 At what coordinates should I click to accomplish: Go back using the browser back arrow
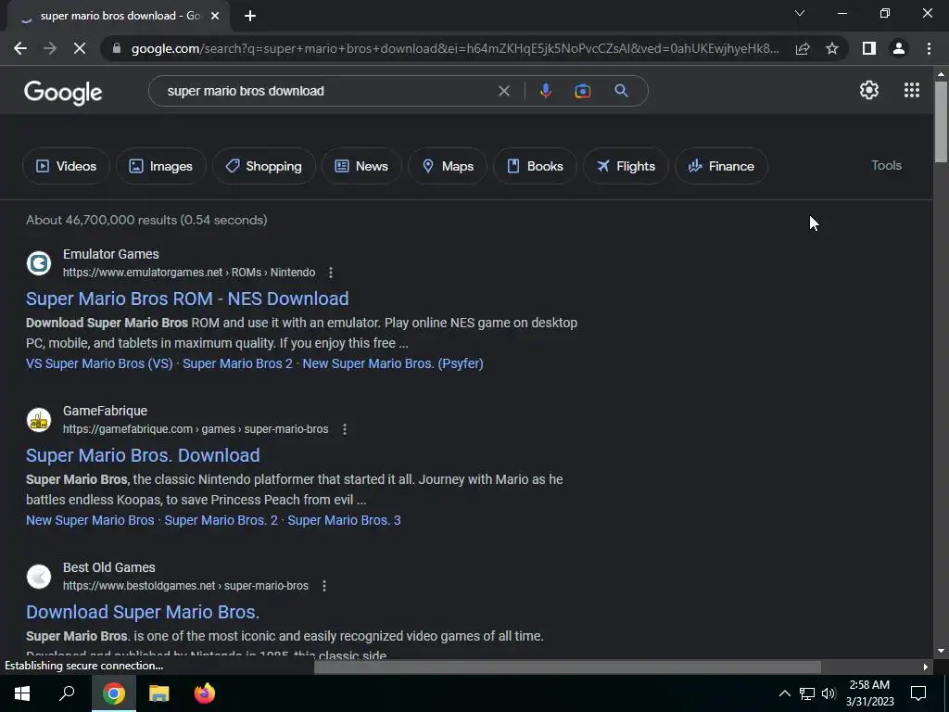[20, 48]
